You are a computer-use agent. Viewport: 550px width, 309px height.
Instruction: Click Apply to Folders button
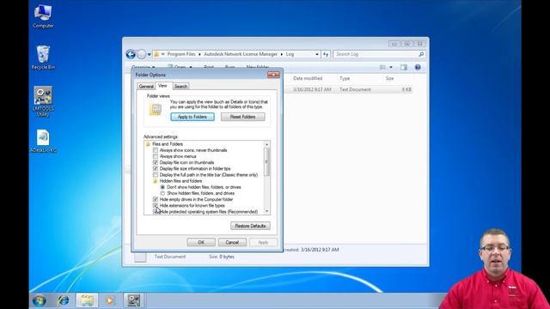click(192, 117)
